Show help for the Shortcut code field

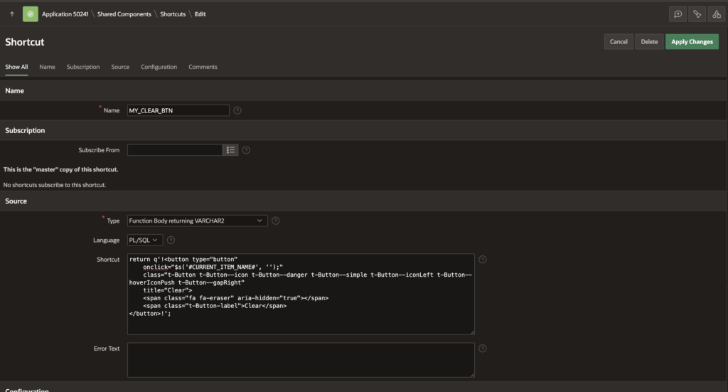tap(483, 260)
